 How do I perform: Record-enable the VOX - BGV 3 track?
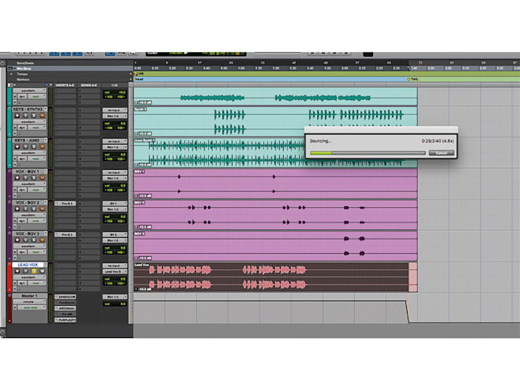[x=18, y=240]
